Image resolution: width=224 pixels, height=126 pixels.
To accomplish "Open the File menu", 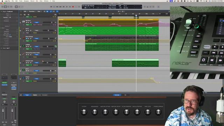I will click(13, 1).
